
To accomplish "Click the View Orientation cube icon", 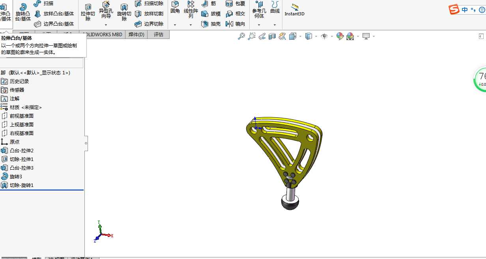I will coord(293,36).
